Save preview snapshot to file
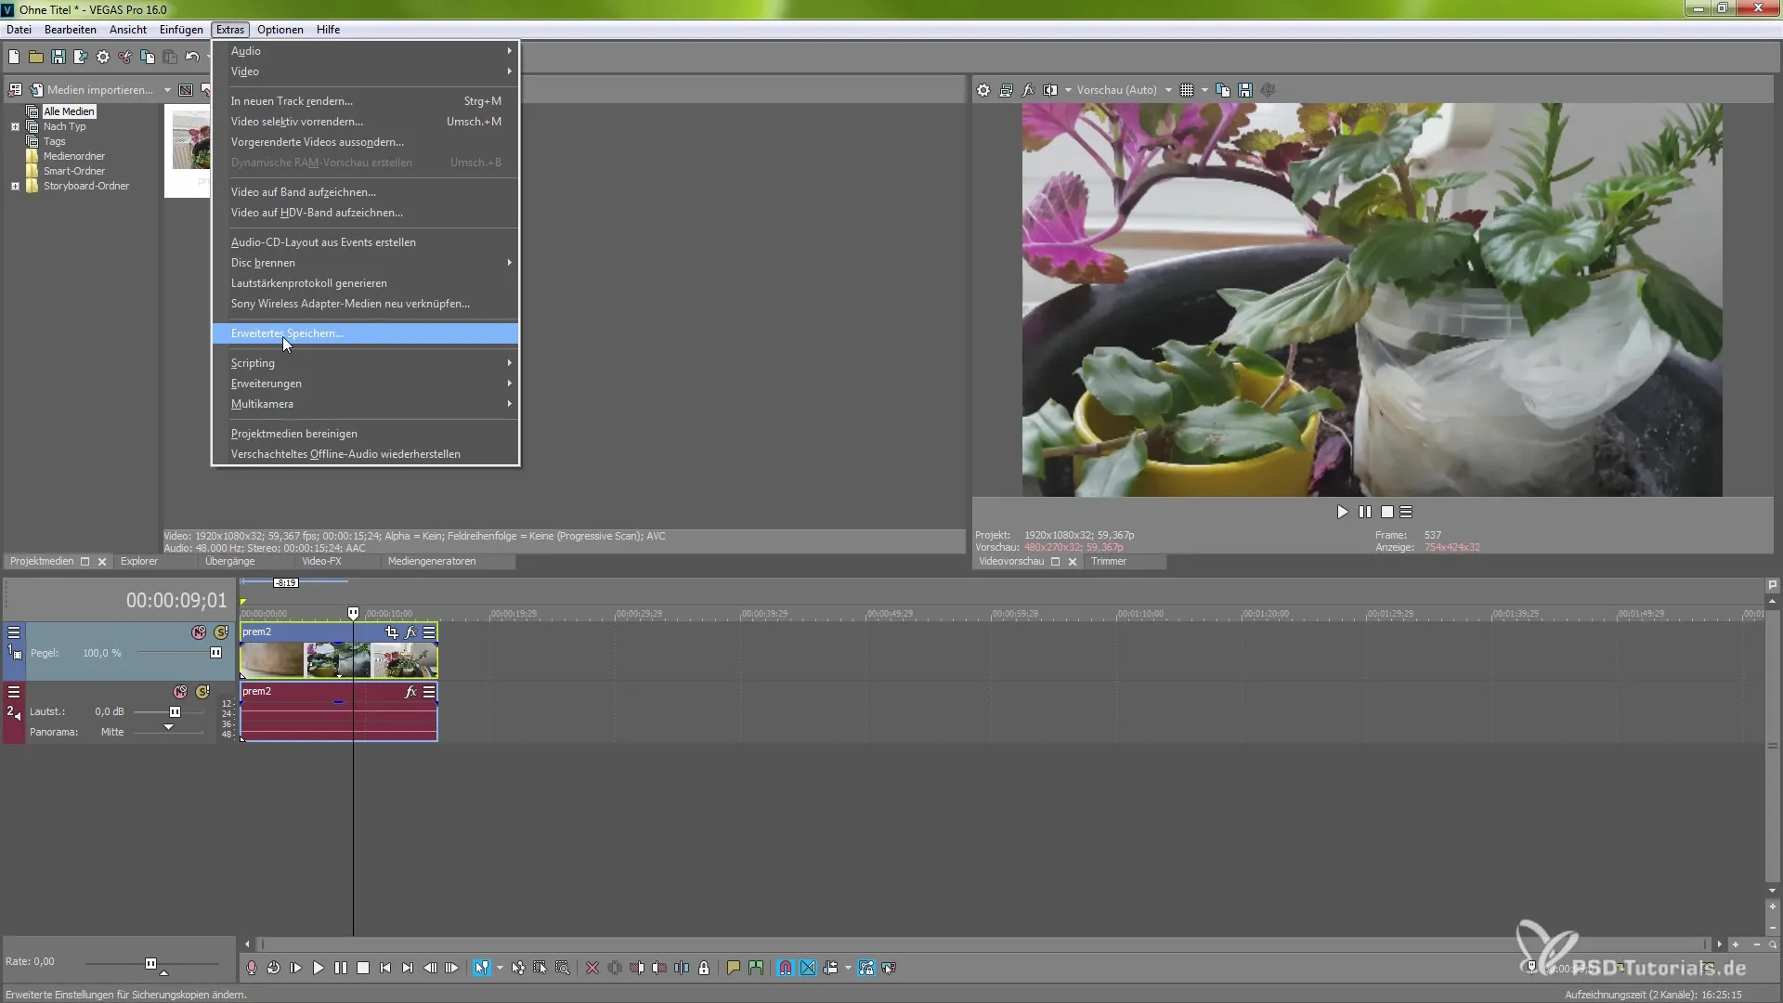The image size is (1783, 1003). pyautogui.click(x=1245, y=90)
